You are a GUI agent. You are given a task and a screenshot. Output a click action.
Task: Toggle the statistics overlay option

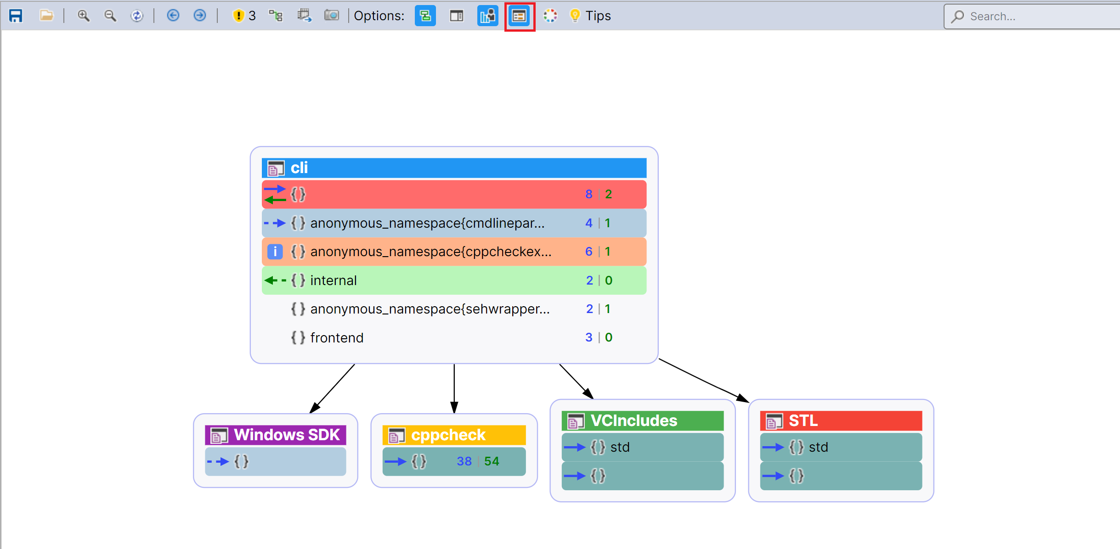point(487,15)
